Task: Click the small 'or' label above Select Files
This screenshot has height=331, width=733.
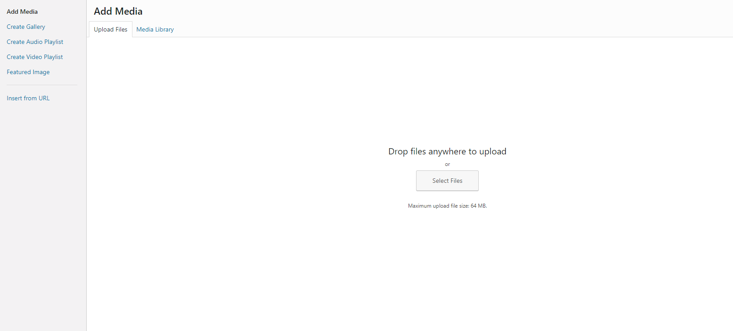Action: point(447,164)
